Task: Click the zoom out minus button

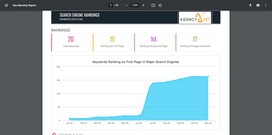Action: click(126, 5)
